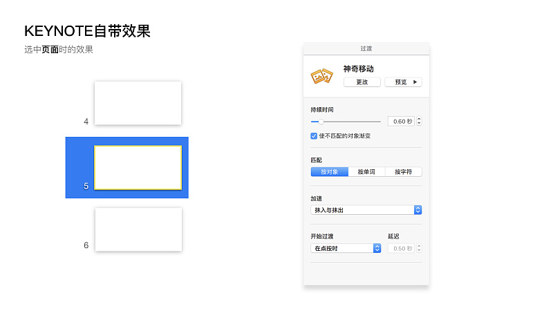
Task: Select 按字符 matching option
Action: (403, 171)
